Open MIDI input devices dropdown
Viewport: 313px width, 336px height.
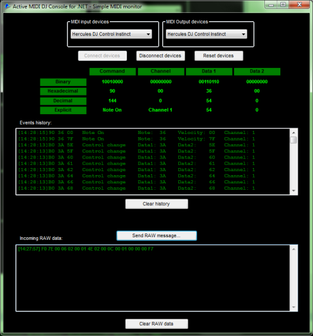[x=111, y=34]
